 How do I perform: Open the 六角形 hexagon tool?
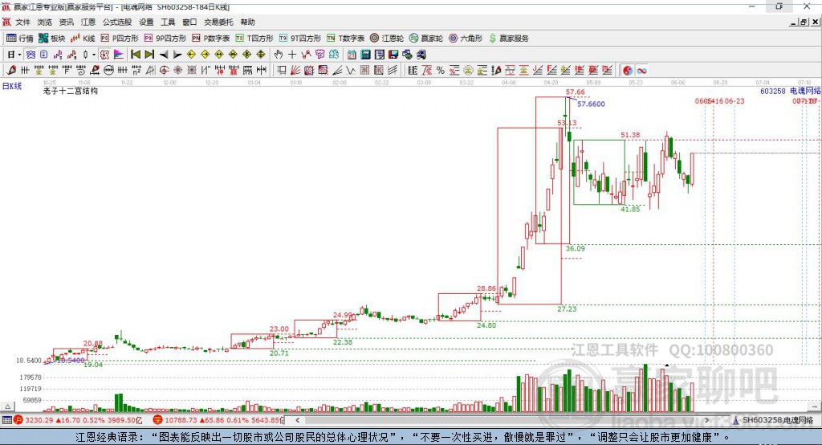(x=466, y=39)
